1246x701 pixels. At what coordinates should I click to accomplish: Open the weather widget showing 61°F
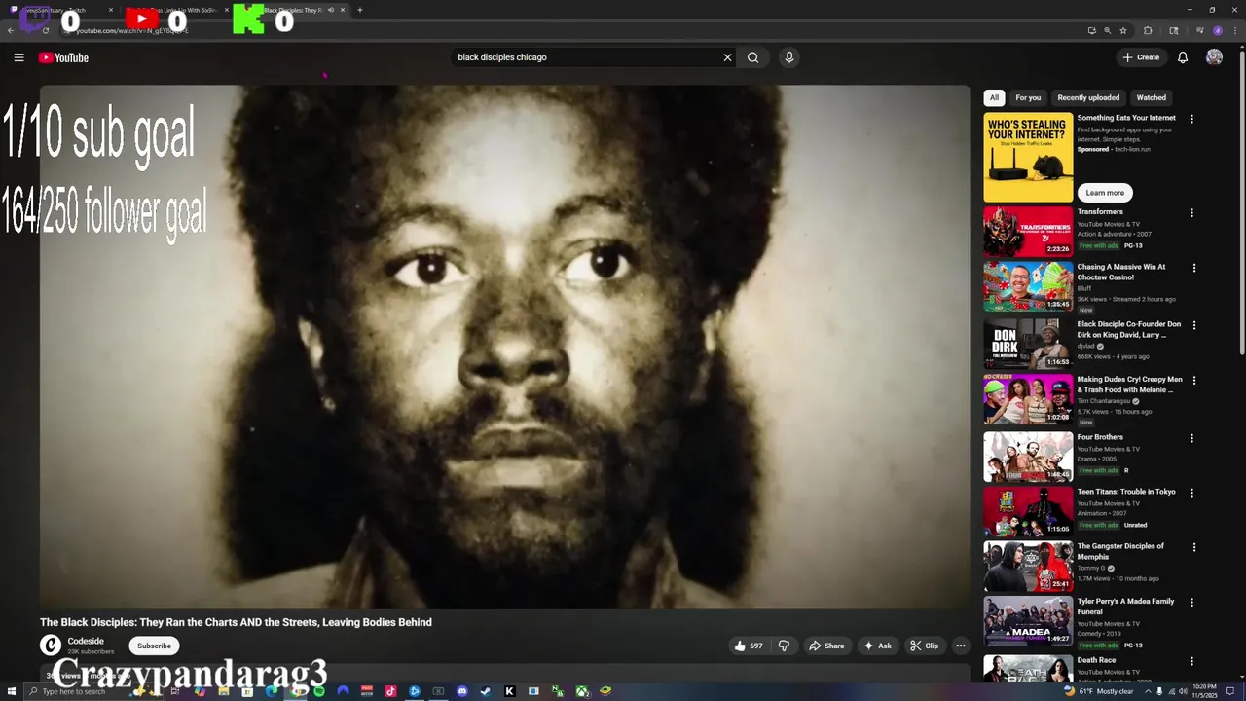(x=1097, y=691)
